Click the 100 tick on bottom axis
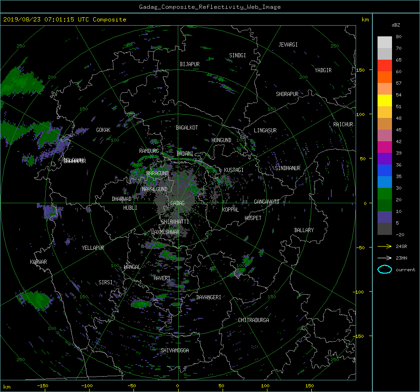The width and height of the screenshot is (420, 392). [265, 386]
